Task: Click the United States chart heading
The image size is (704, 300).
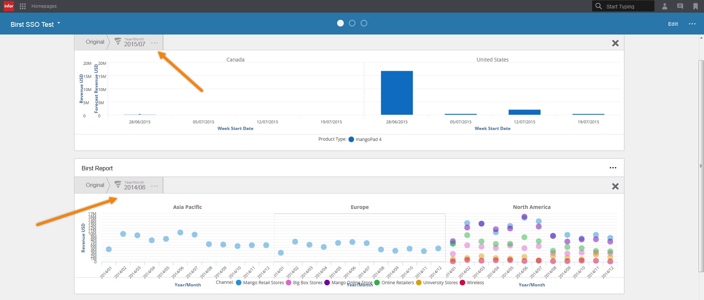Action: click(492, 59)
